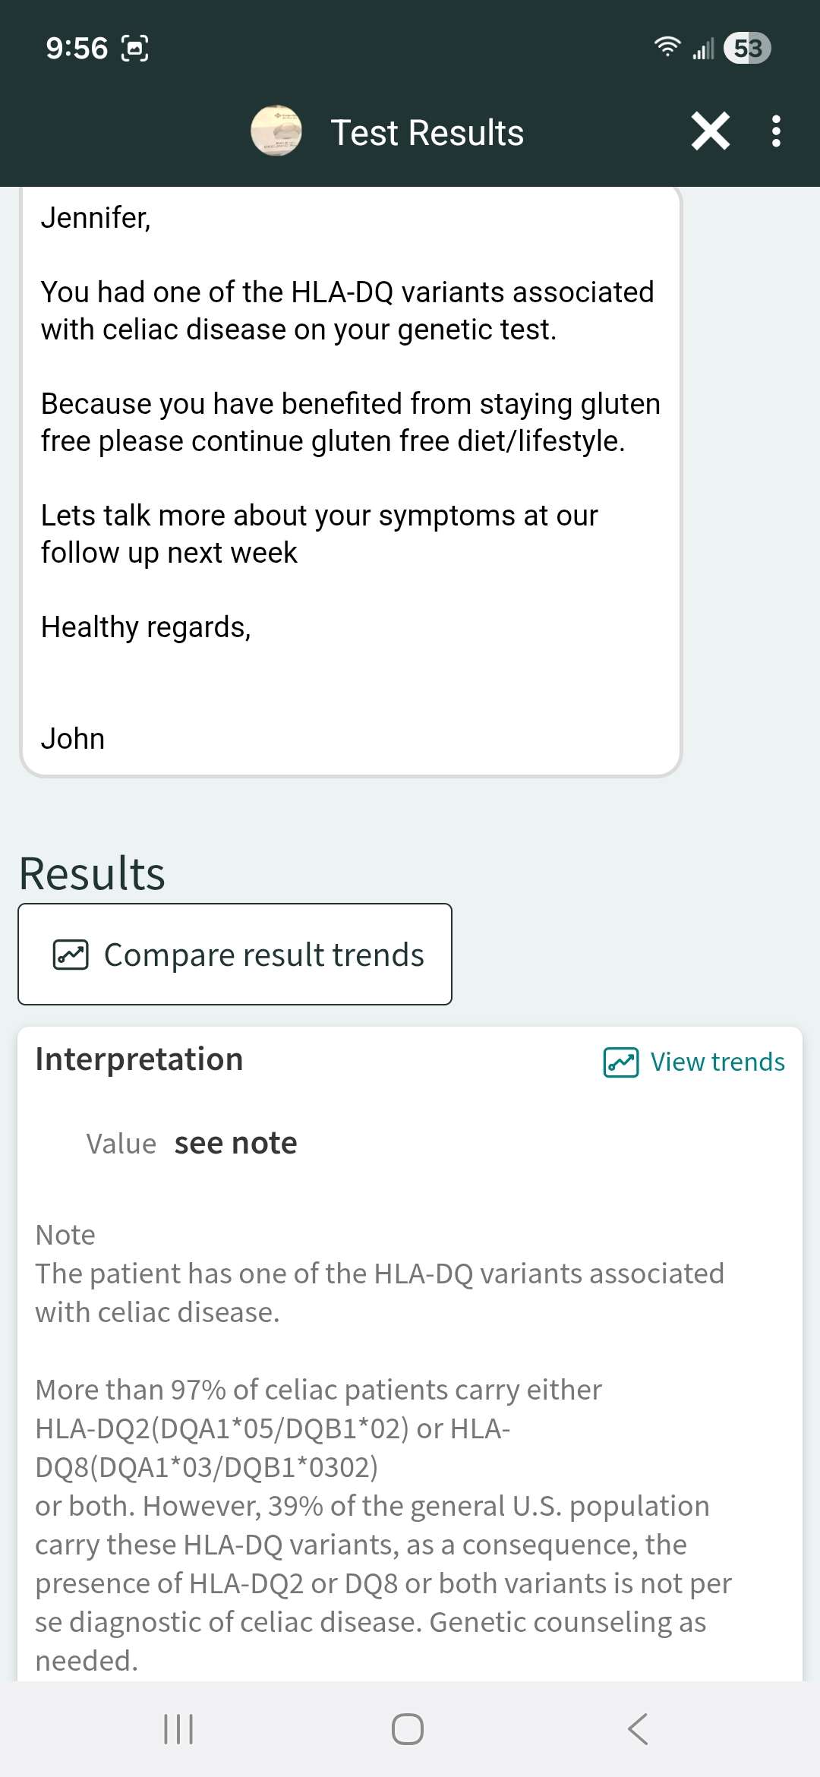Image resolution: width=820 pixels, height=1777 pixels.
Task: Open the recent apps navigation button
Action: [178, 1729]
